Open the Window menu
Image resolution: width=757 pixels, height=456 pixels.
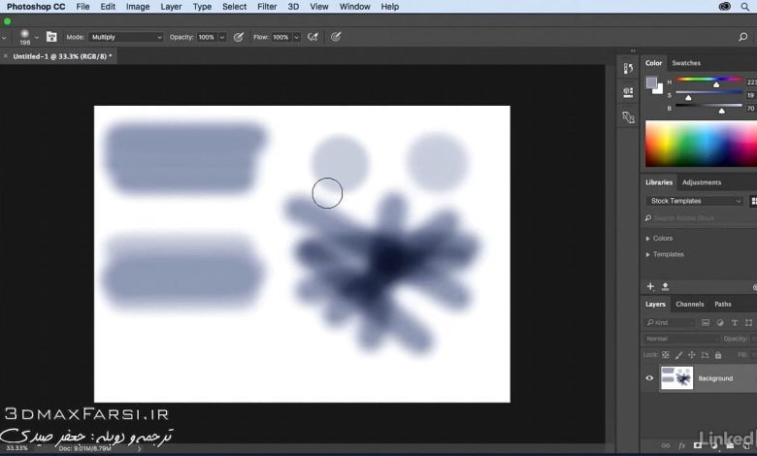(355, 7)
